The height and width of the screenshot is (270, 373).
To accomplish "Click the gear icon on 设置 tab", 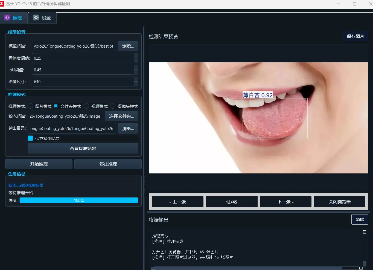I will (36, 18).
